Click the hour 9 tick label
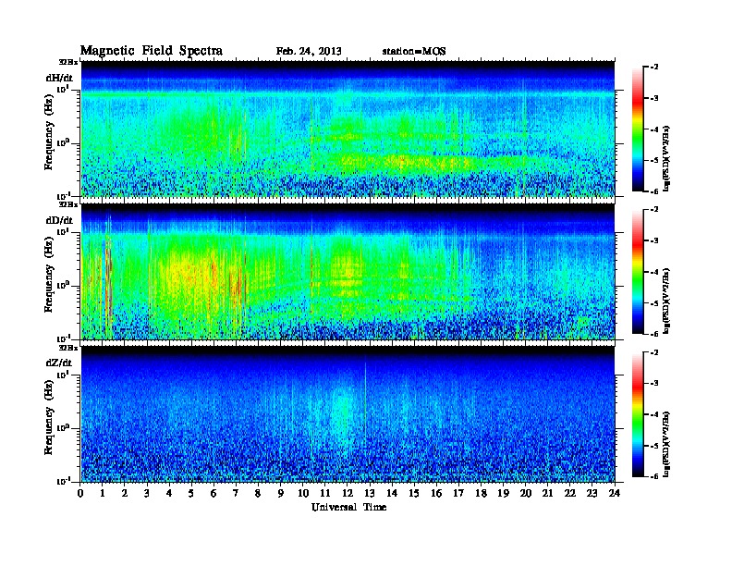This screenshot has height=566, width=732. (x=281, y=493)
